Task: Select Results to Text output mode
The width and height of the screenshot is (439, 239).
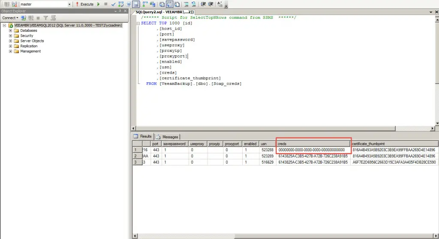Action: [162, 4]
